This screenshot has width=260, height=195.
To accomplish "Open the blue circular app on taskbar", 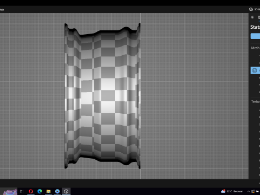I will tap(57, 191).
